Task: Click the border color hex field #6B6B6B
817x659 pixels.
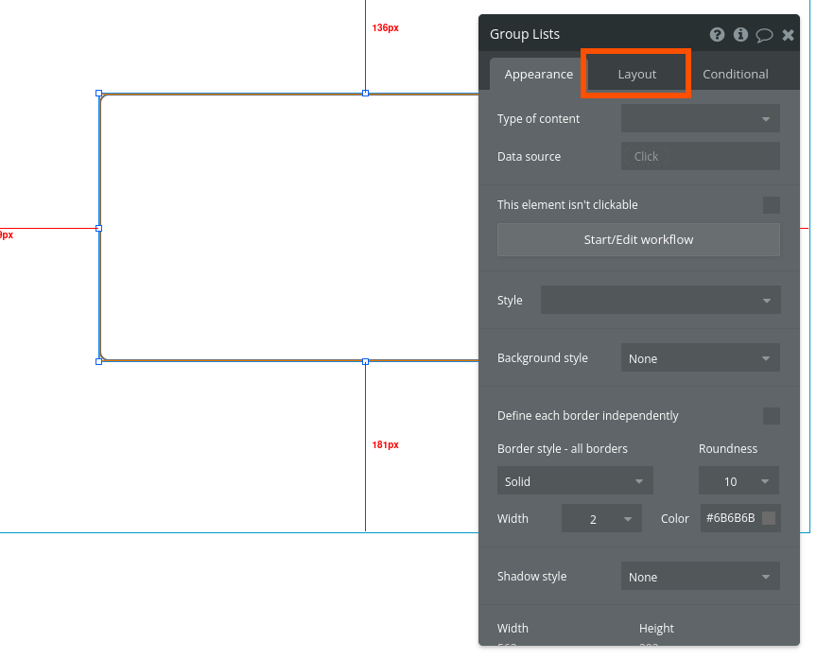Action: [730, 518]
